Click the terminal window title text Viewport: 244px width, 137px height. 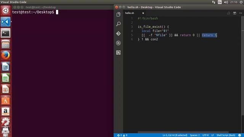(40, 7)
